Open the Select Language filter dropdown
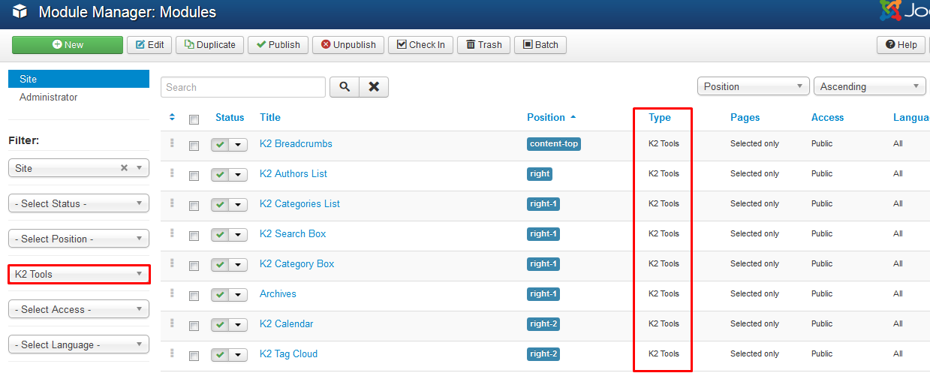930x382 pixels. (x=79, y=344)
